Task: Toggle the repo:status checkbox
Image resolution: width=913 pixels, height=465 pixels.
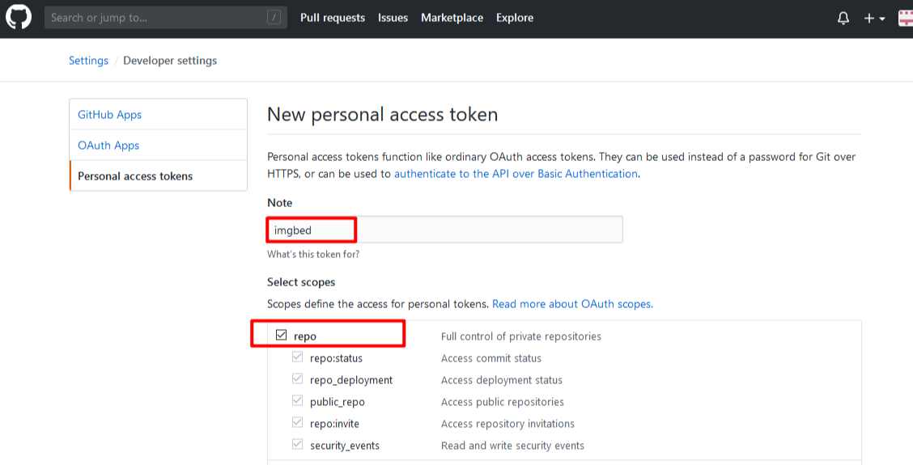Action: (297, 357)
